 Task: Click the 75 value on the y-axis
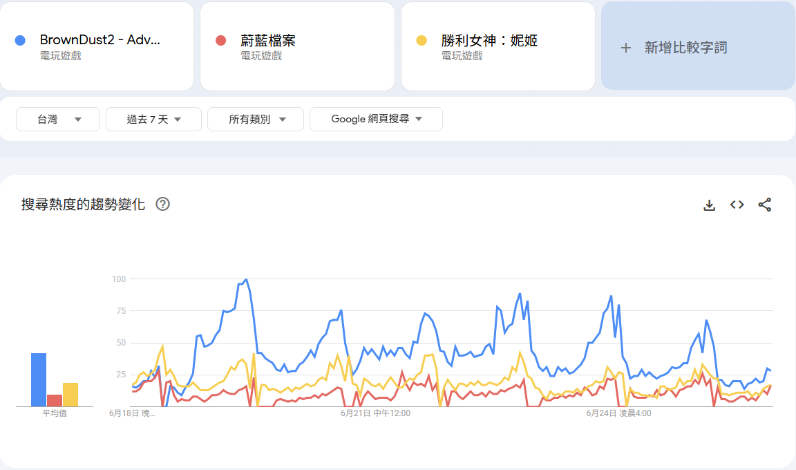(121, 310)
